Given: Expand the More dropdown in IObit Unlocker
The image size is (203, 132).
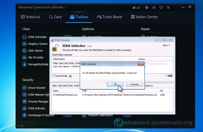Looking at the screenshot, I should [x=166, y=45].
